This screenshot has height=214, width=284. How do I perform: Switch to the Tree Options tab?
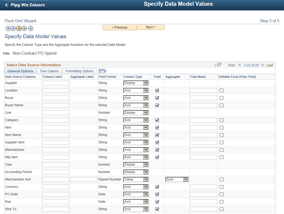click(49, 71)
